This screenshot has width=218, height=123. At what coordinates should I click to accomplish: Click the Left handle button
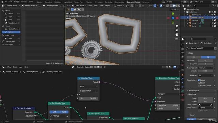pyautogui.click(x=54, y=112)
